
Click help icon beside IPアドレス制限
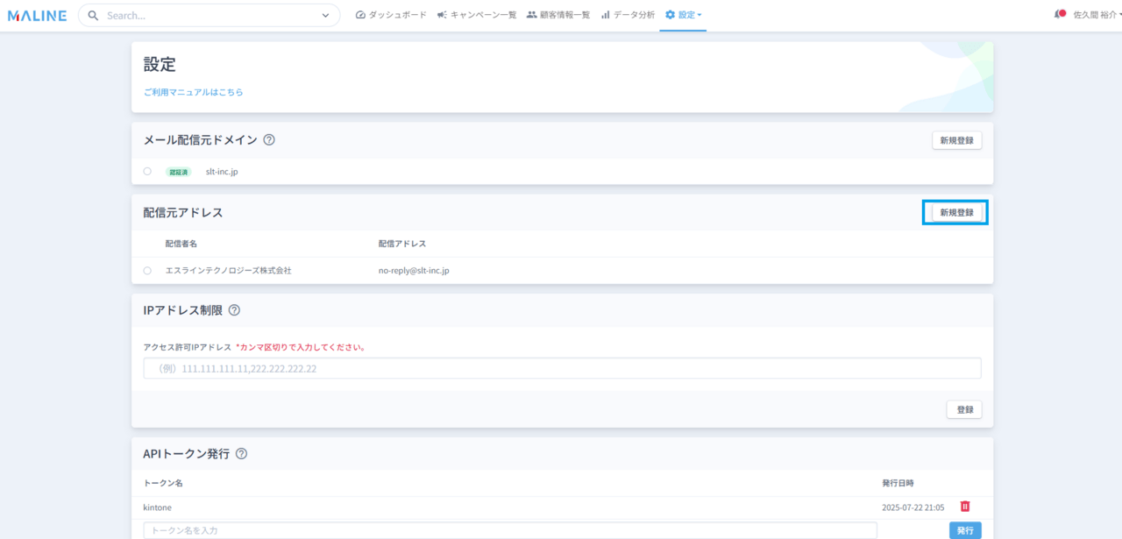(234, 310)
